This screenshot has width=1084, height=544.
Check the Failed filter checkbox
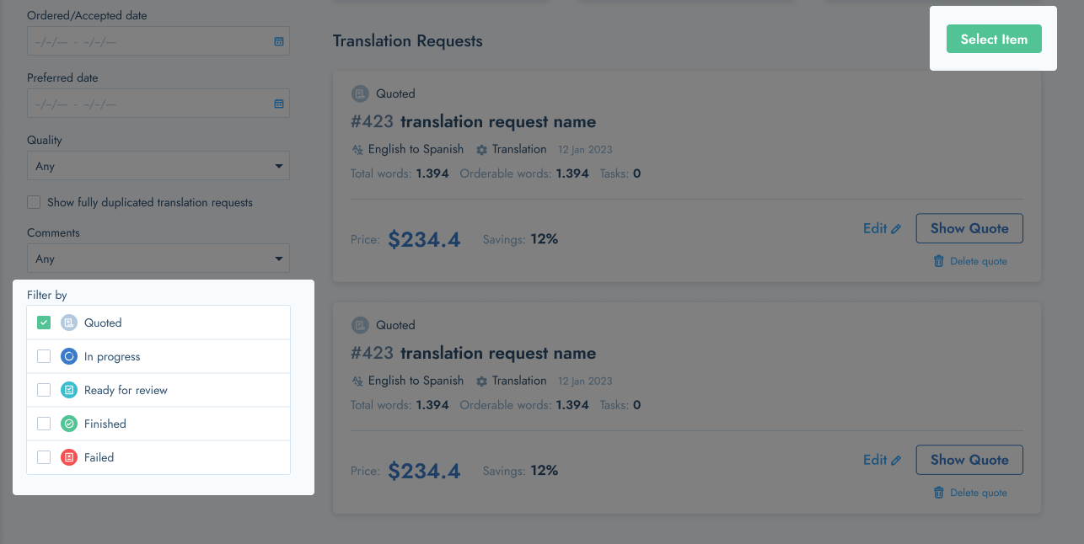point(44,457)
